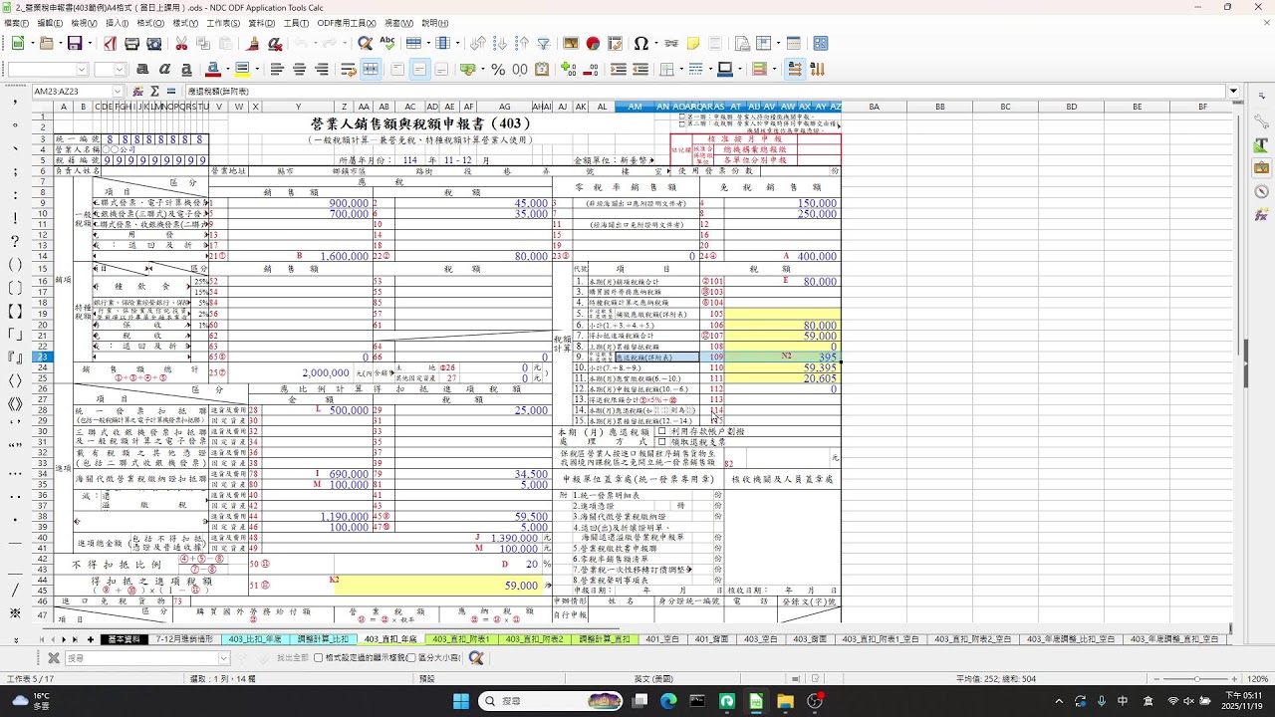Click into the find bar search field
1275x717 pixels.
coord(141,658)
